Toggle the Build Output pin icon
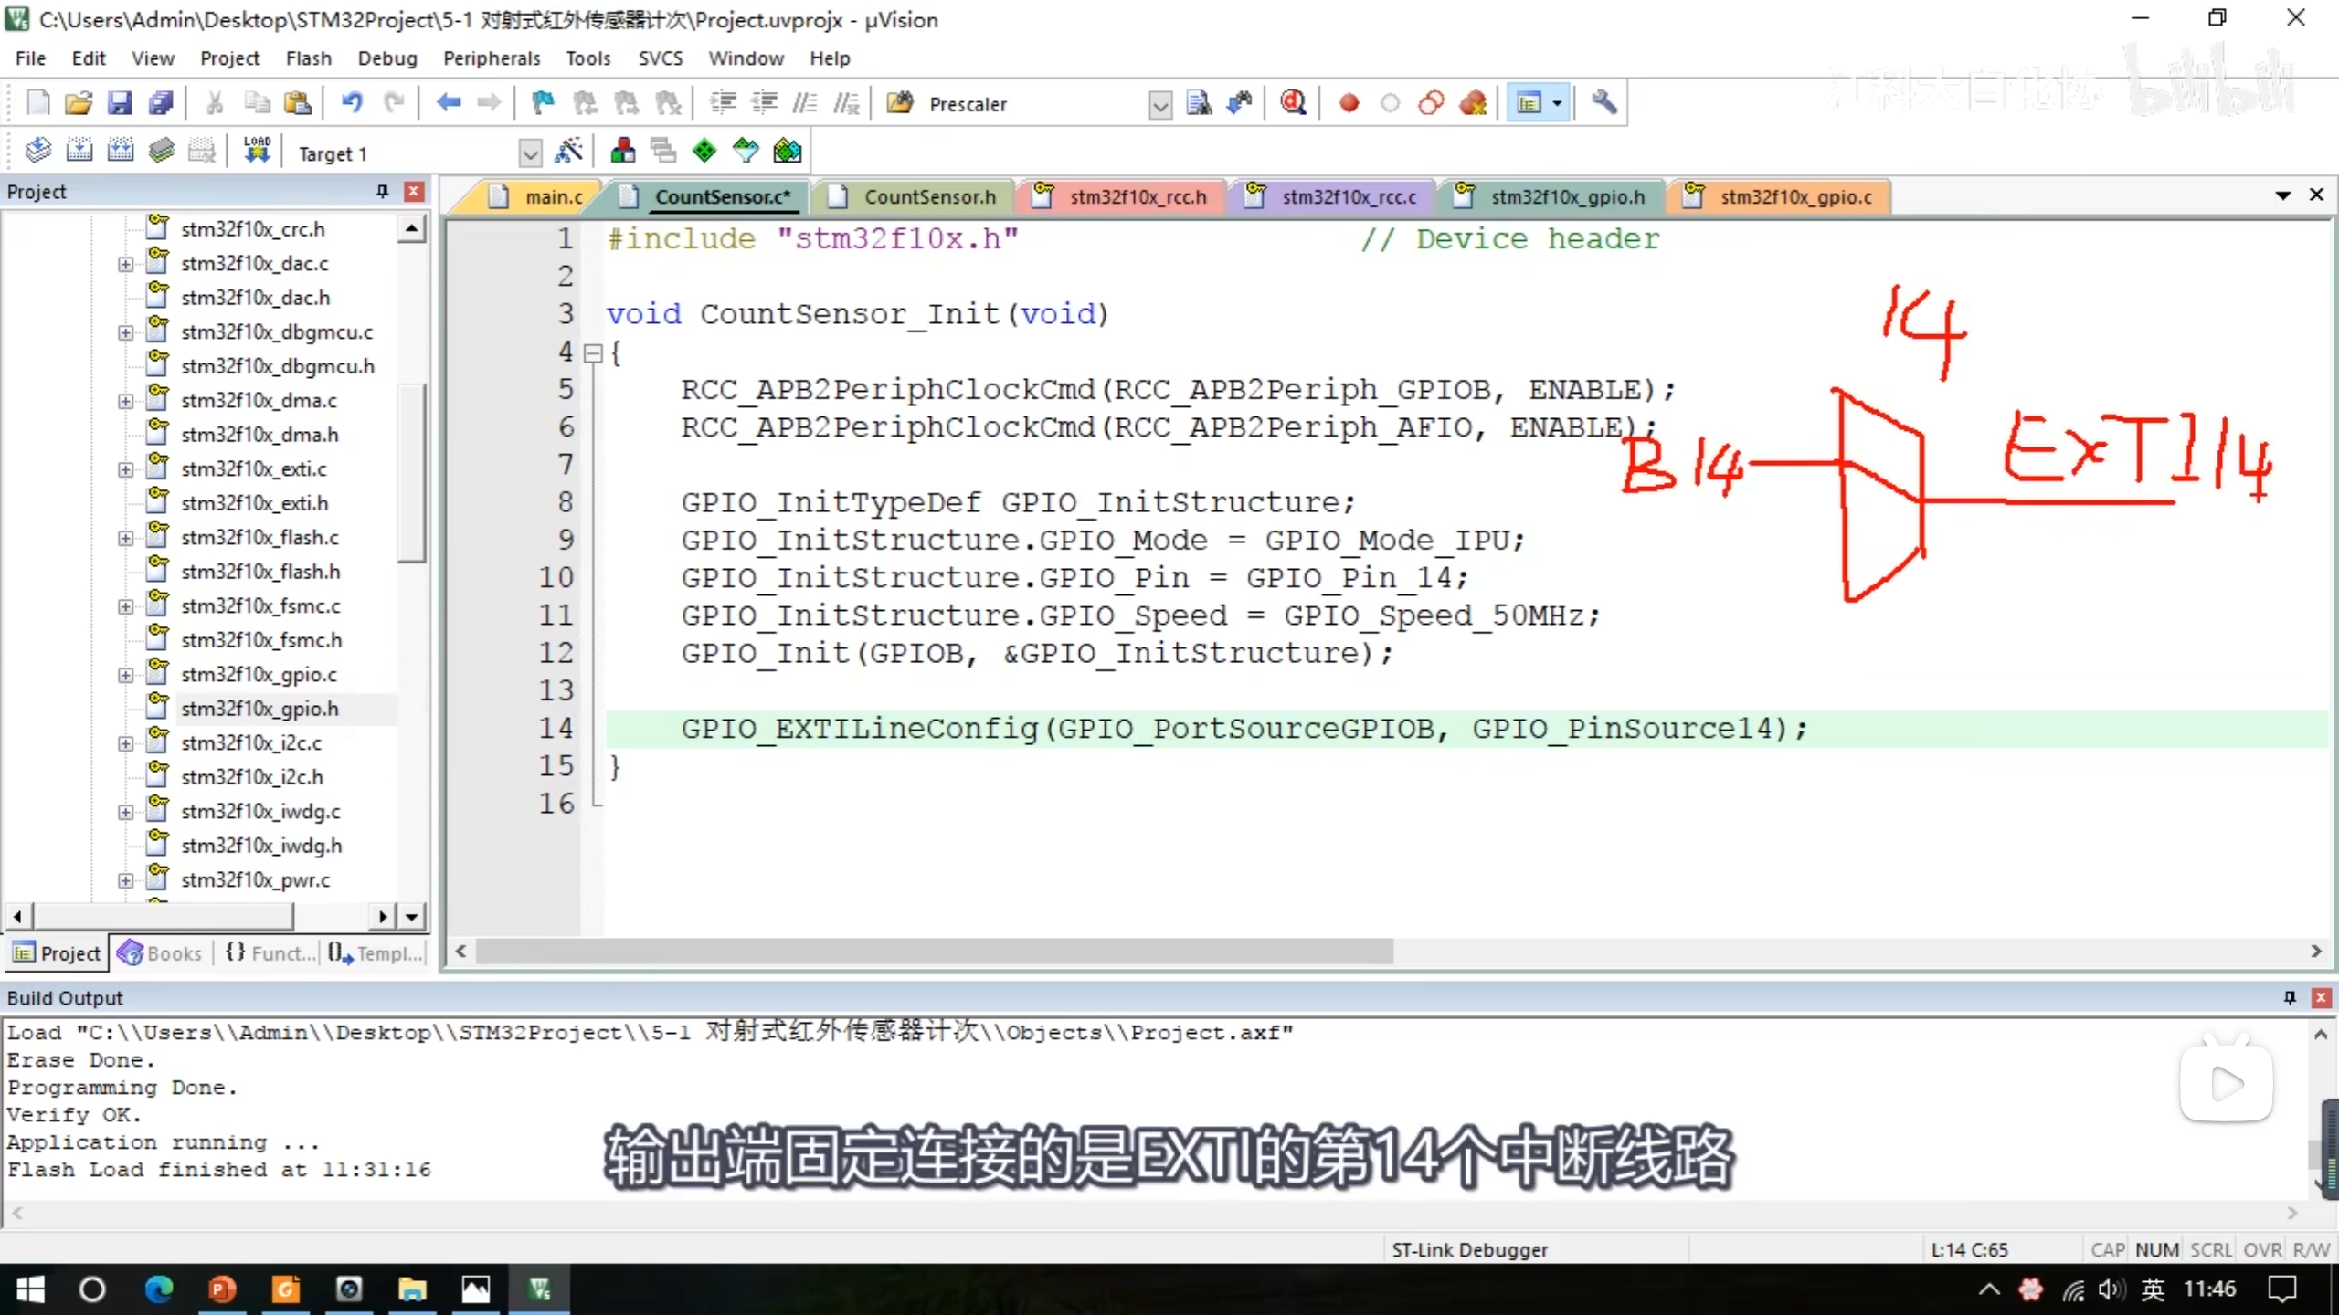 [x=2289, y=997]
